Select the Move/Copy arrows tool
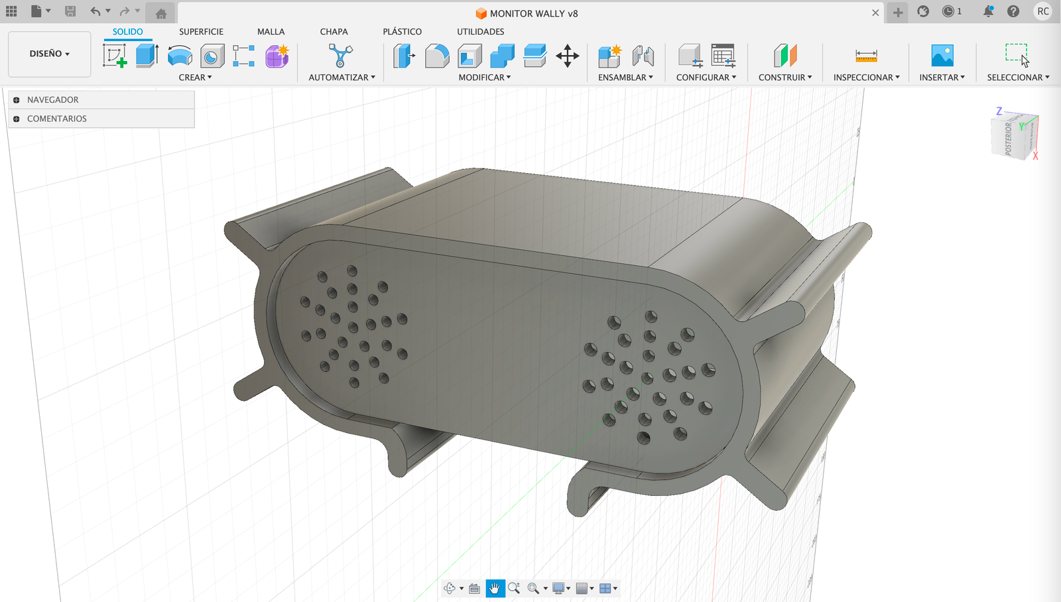The width and height of the screenshot is (1061, 602). click(568, 56)
